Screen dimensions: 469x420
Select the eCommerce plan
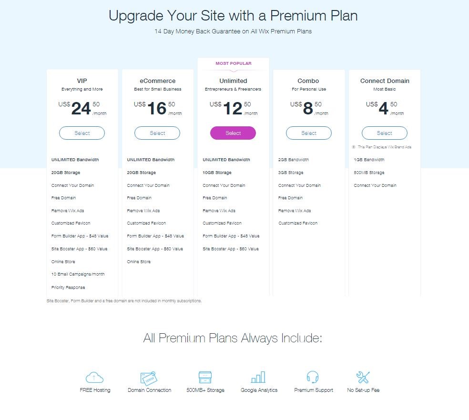157,133
